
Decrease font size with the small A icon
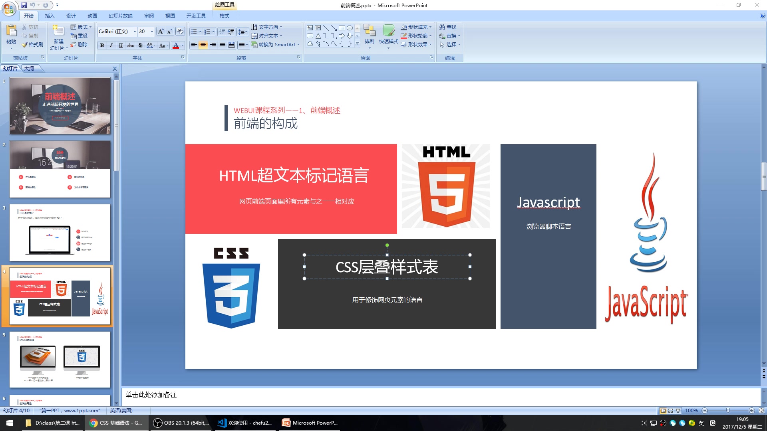coord(169,32)
